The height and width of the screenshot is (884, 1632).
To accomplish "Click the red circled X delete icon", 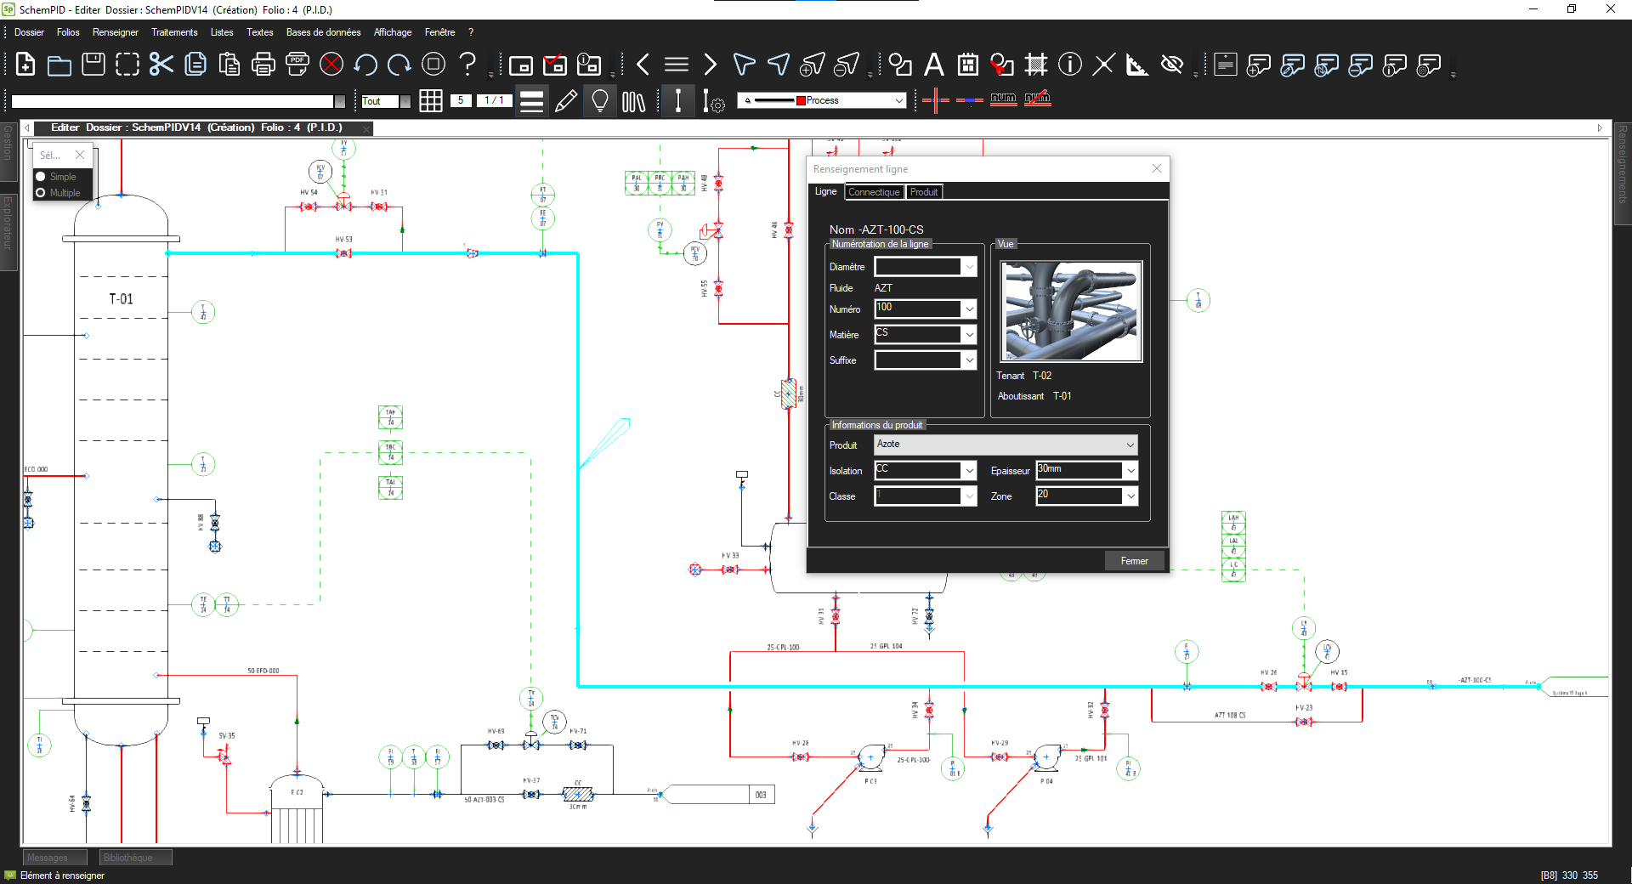I will click(331, 64).
